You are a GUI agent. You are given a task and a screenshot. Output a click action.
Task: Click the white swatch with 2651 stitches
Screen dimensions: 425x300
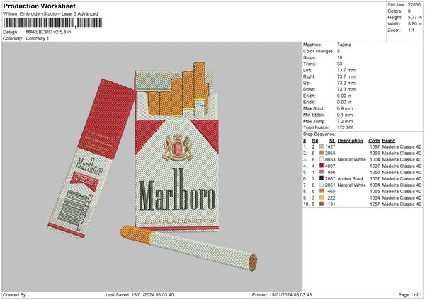pyautogui.click(x=321, y=185)
